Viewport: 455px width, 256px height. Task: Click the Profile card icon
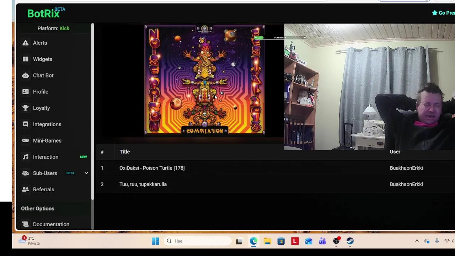(x=26, y=92)
